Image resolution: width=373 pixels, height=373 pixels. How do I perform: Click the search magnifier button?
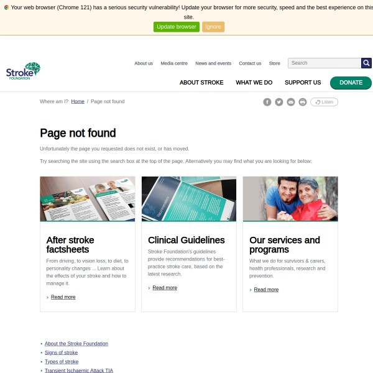[x=366, y=63]
